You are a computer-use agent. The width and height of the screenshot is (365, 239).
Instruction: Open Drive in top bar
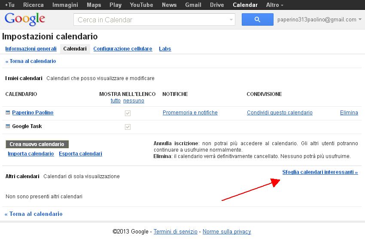click(217, 5)
